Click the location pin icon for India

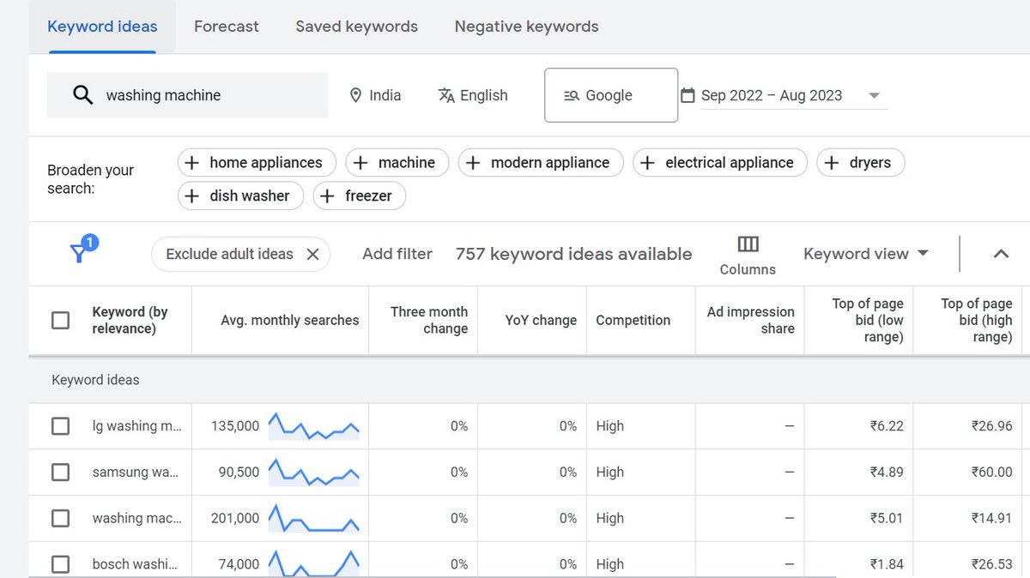(x=356, y=96)
